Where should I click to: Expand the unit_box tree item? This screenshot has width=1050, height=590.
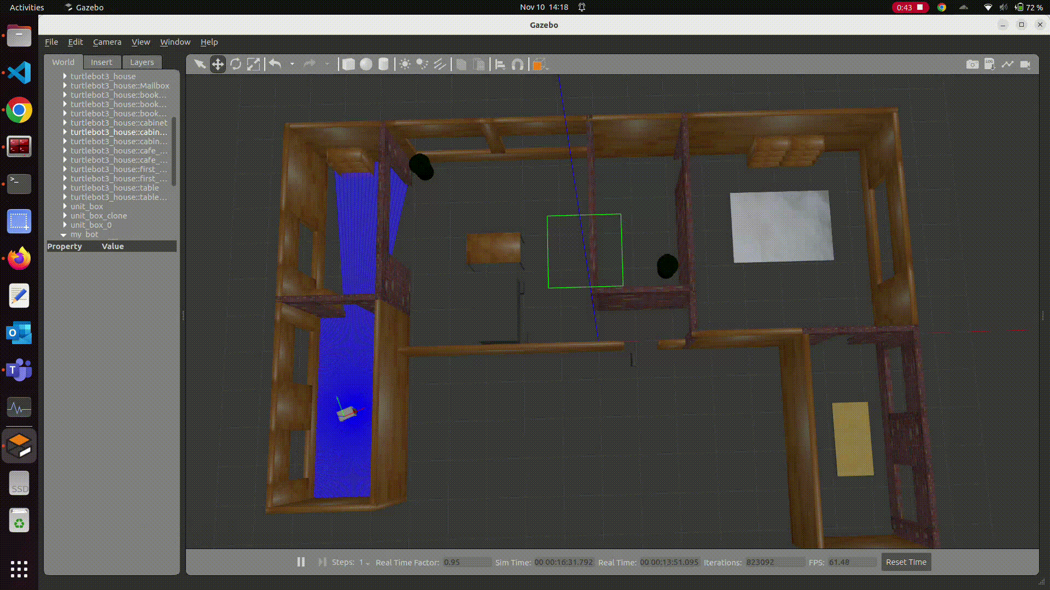pyautogui.click(x=65, y=206)
